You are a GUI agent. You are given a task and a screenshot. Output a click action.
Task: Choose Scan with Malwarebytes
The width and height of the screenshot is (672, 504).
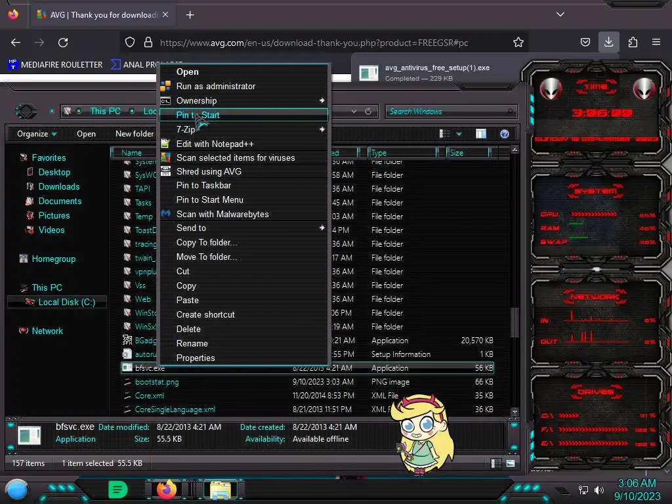point(243,215)
